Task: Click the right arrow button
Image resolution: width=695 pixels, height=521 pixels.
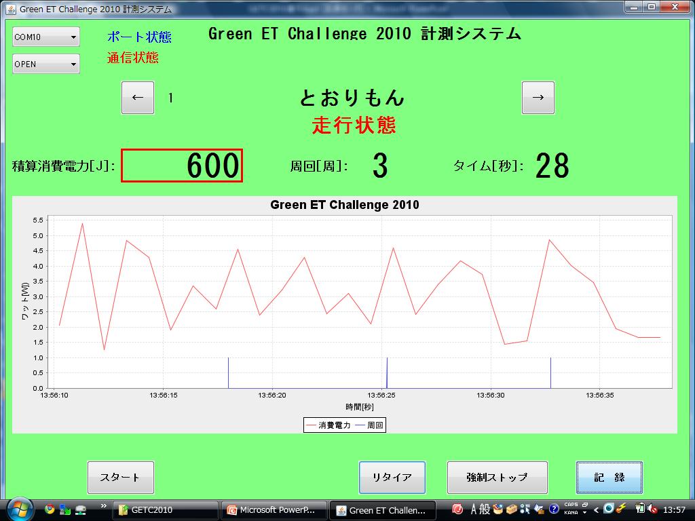Action: pyautogui.click(x=538, y=98)
